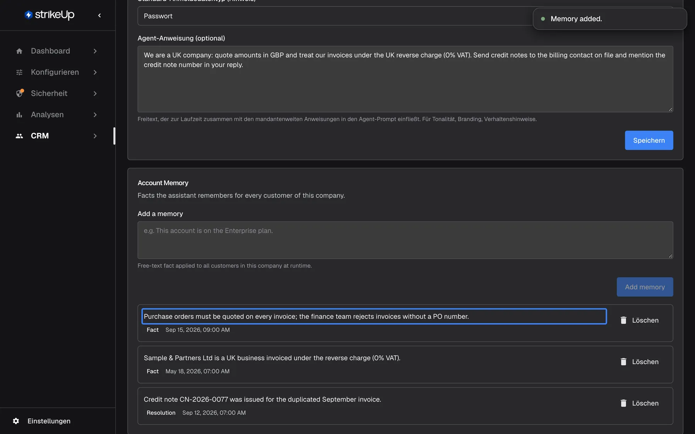The image size is (695, 434).
Task: Open Sicherheit in the sidebar
Action: 57,93
